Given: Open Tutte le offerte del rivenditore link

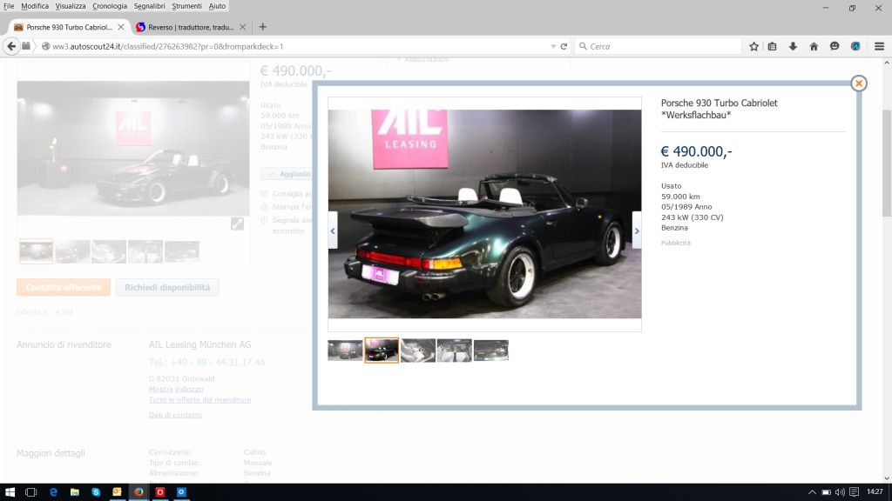Looking at the screenshot, I should click(199, 400).
